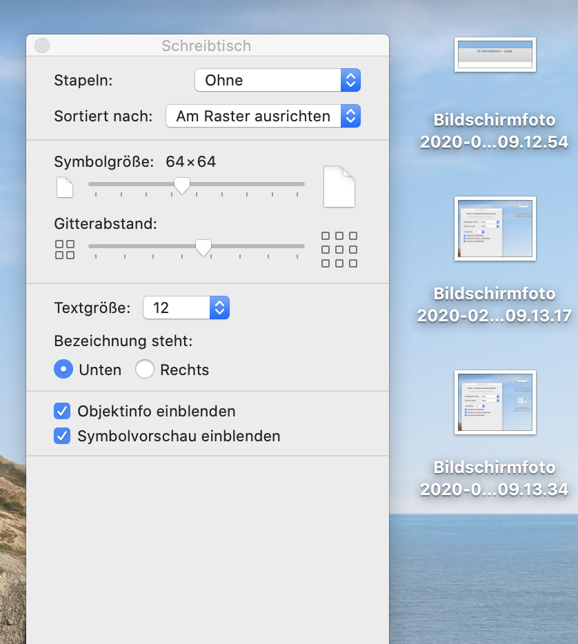Viewport: 578px width, 644px height.
Task: Select the Bildschirmfoto 09.13.34 desktop thumbnail
Action: (495, 402)
